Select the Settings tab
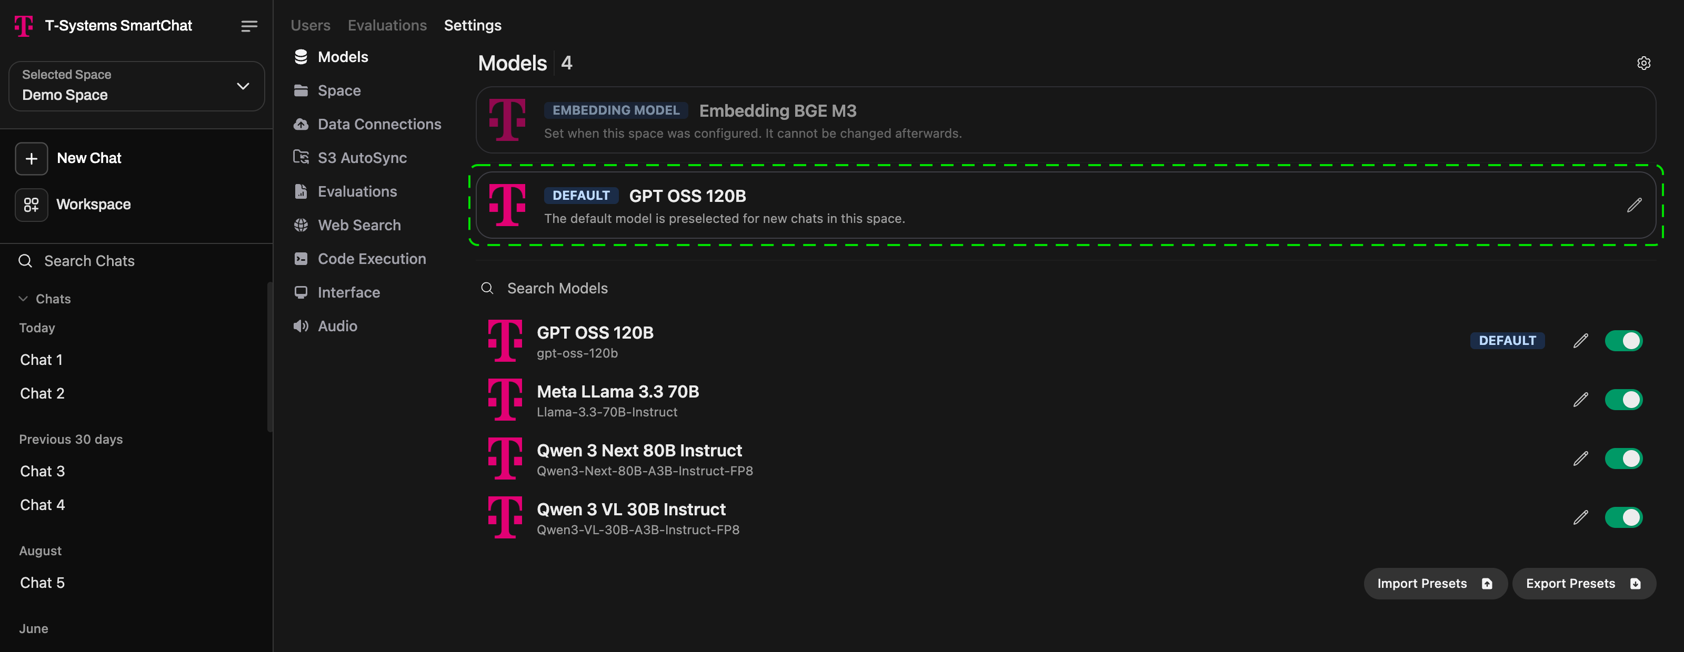The height and width of the screenshot is (652, 1684). [473, 25]
